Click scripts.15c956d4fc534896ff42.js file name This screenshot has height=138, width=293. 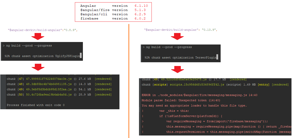coord(197,85)
